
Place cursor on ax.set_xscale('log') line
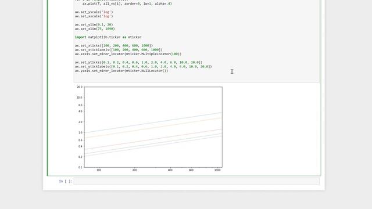pyautogui.click(x=94, y=16)
